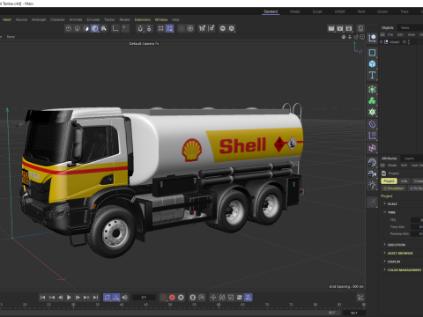Click the user profile icon at top right

[x=360, y=28]
